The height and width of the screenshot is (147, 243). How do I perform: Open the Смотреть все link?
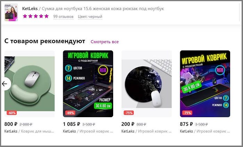[x=104, y=42]
